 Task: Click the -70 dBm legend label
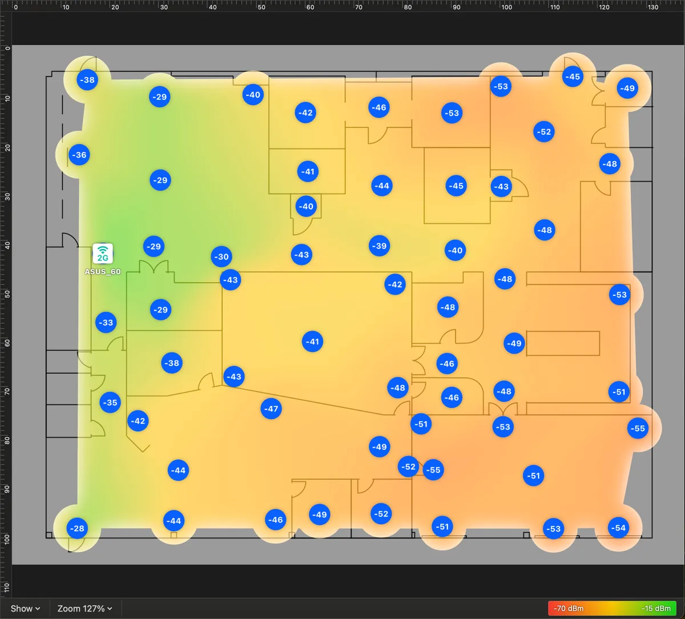point(569,609)
